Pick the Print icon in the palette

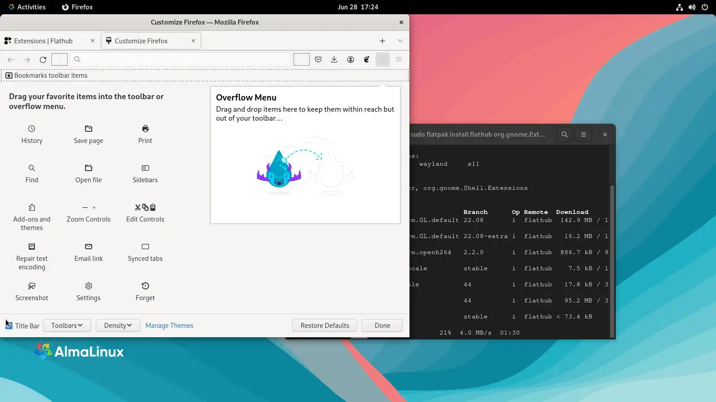click(145, 129)
